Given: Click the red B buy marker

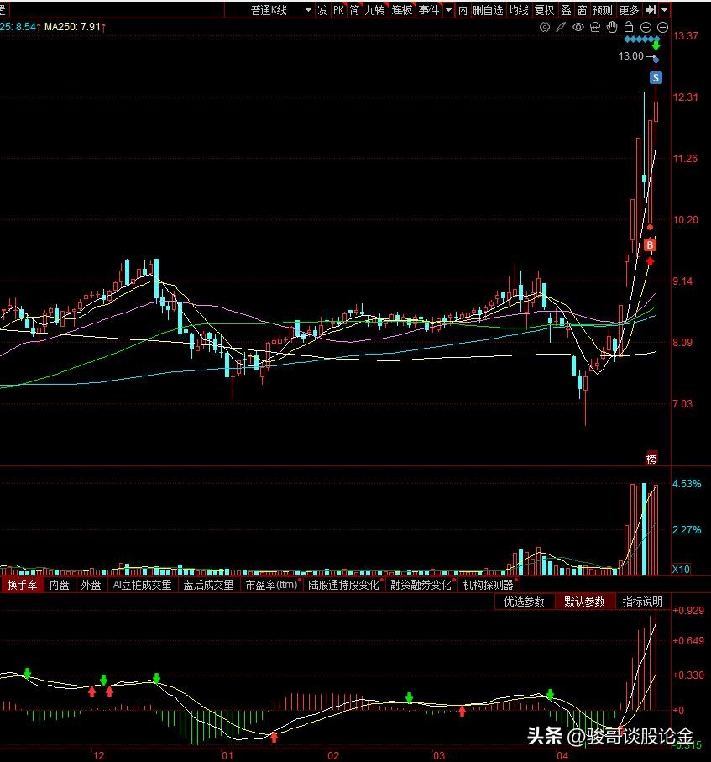Looking at the screenshot, I should click(x=650, y=244).
